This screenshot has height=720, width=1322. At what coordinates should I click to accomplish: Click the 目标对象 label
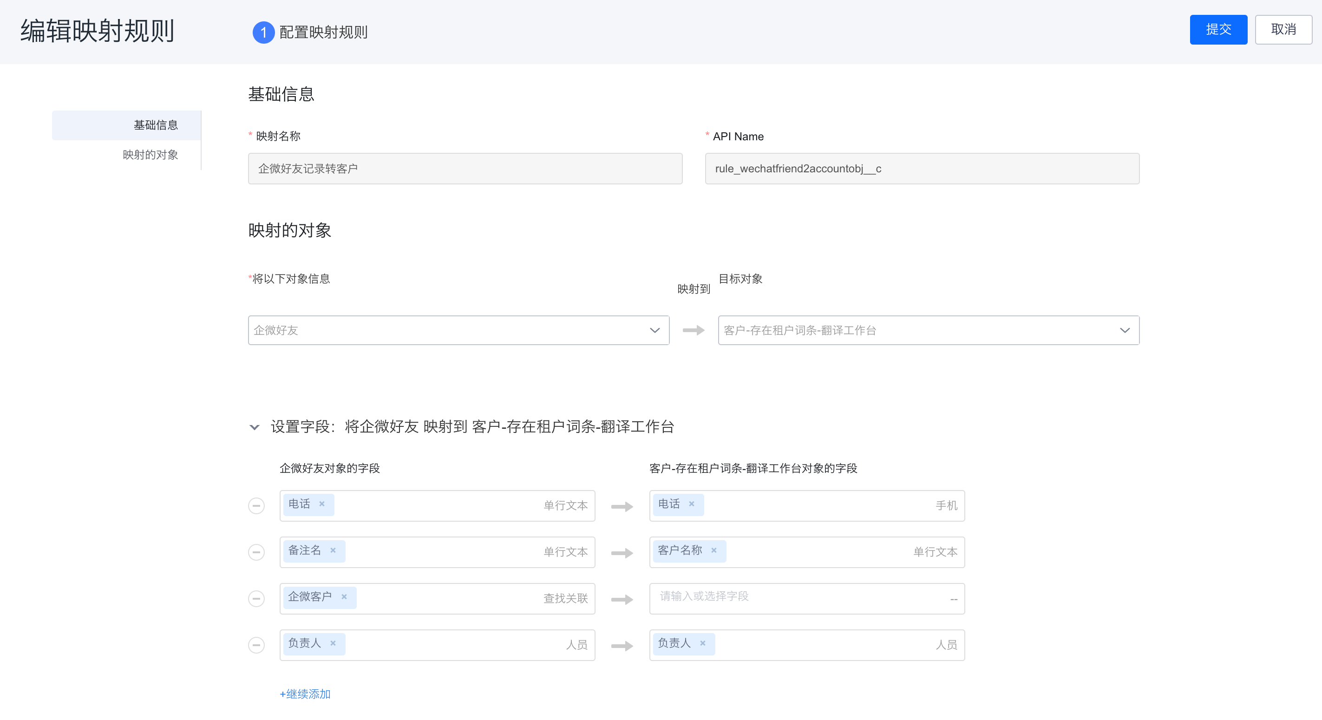coord(740,279)
